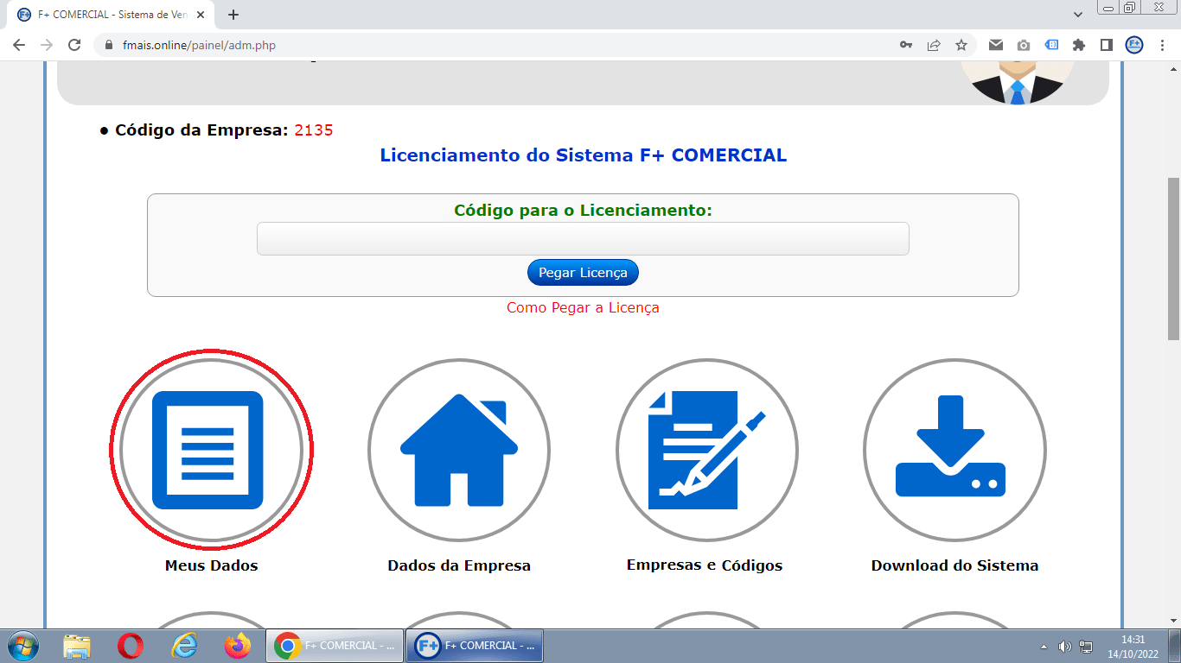Click the Dados da Empresa label
The width and height of the screenshot is (1181, 663).
click(x=459, y=566)
